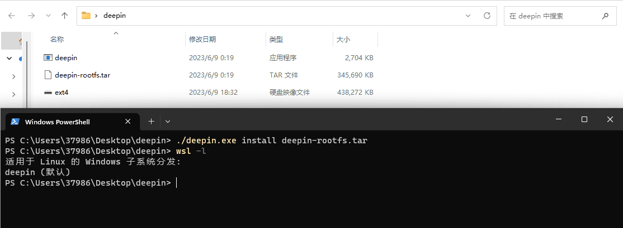The width and height of the screenshot is (623, 228).
Task: Collapse the first navigation tree item
Action: tap(10, 58)
